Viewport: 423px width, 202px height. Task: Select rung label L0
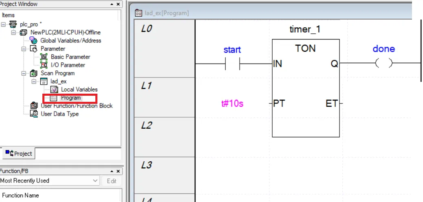(x=146, y=29)
